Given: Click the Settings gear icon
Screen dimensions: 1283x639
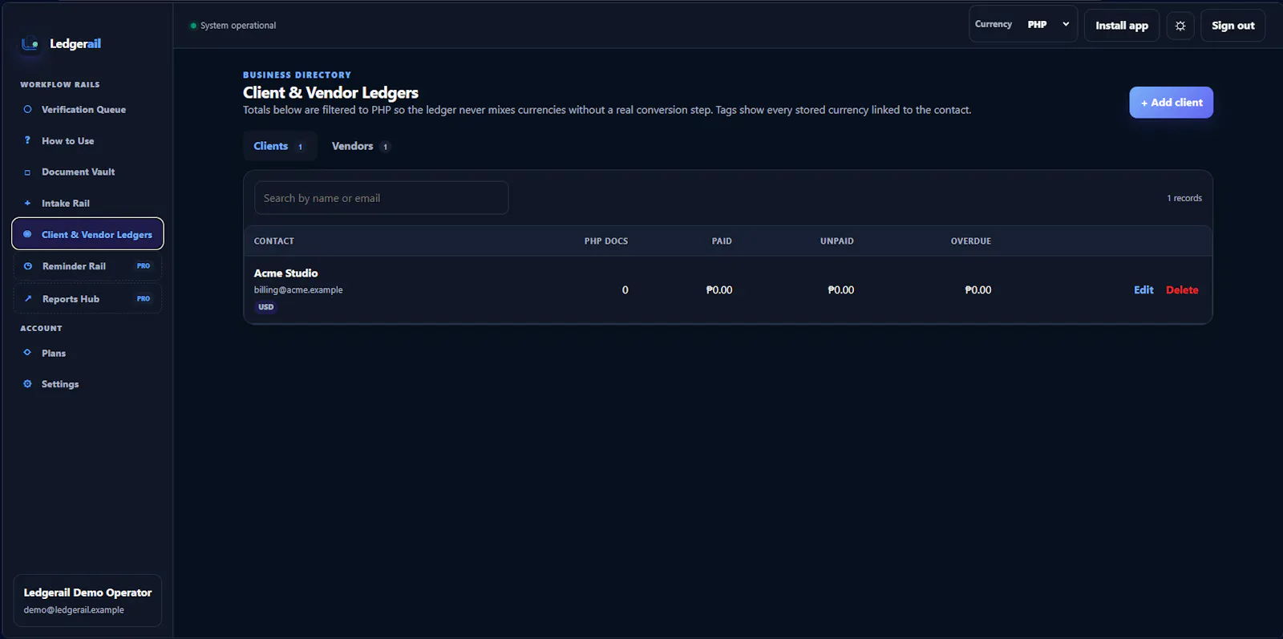Looking at the screenshot, I should click(x=27, y=384).
